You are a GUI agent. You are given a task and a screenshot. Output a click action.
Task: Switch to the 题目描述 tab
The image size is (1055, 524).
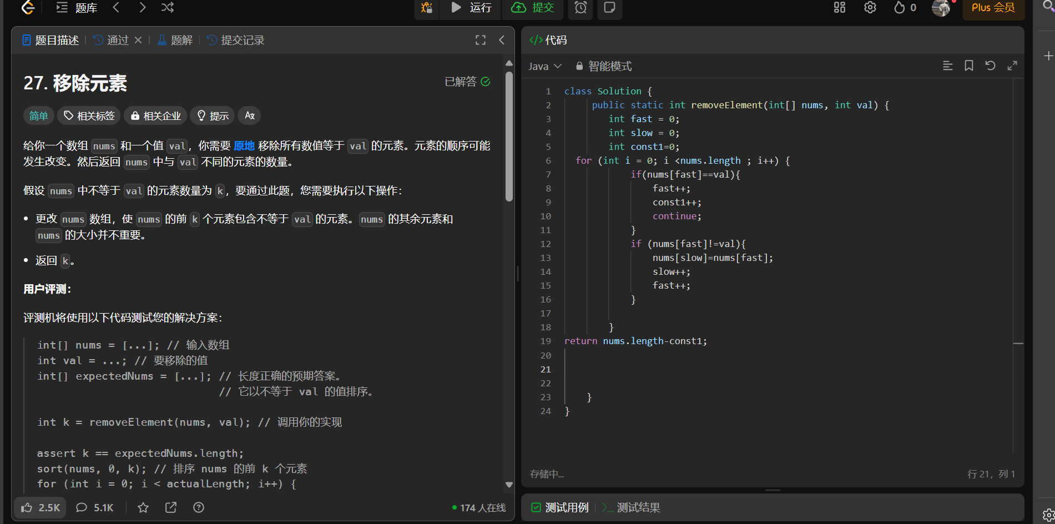pyautogui.click(x=51, y=40)
